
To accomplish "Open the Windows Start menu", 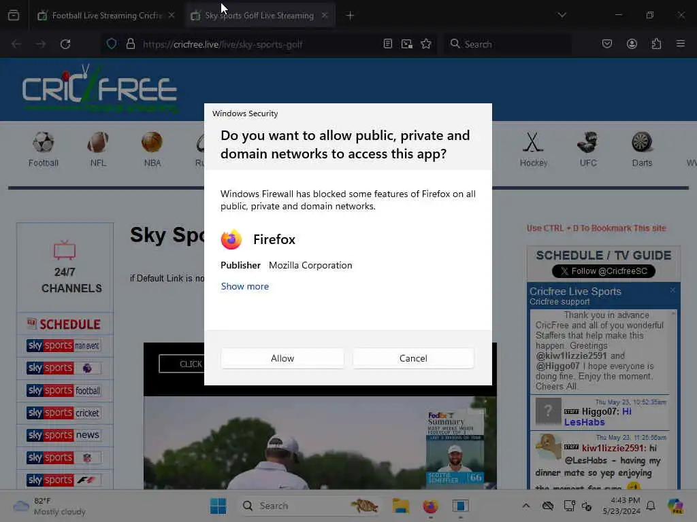I will point(218,506).
